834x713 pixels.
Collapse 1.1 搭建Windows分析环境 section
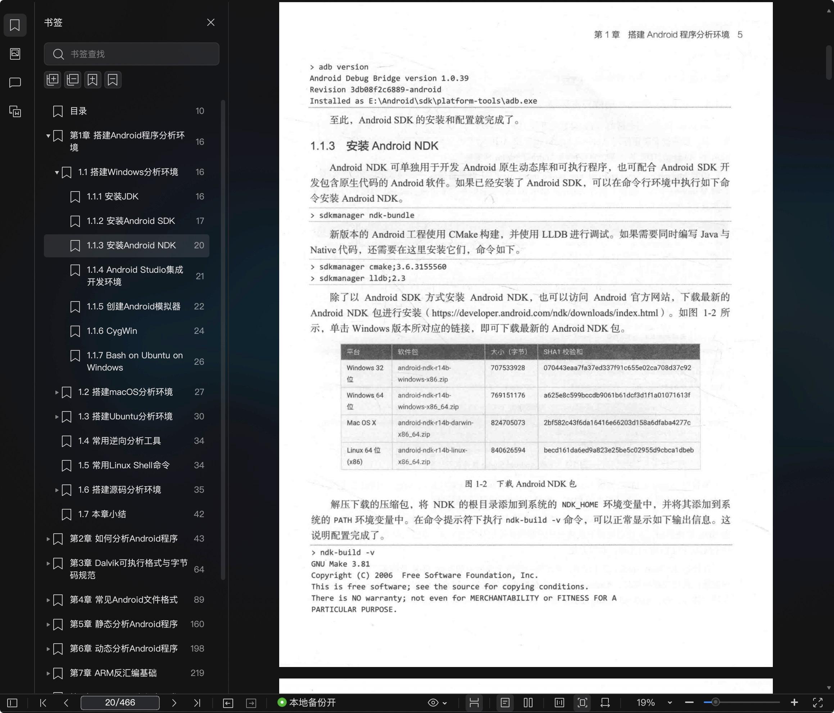[57, 172]
